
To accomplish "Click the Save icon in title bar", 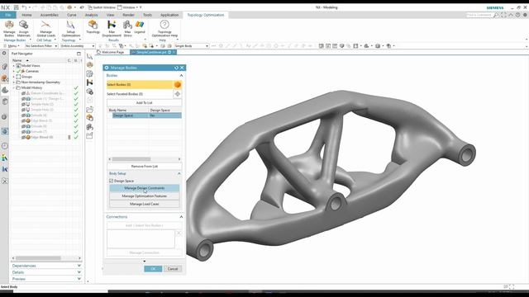I will point(16,7).
